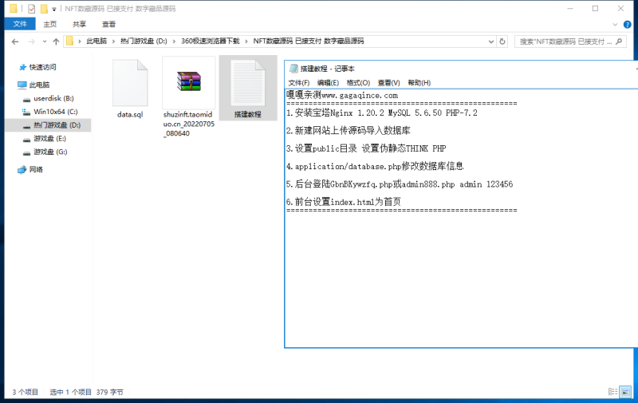638x403 pixels.
Task: Click the properties checkmark icon in title bar
Action: (31, 9)
